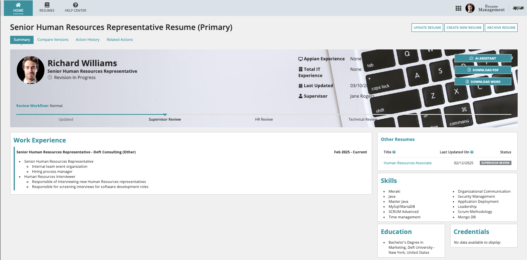Viewport: 527px width, 260px height.
Task: Click the Feb 2025 - Current date range
Action: [x=350, y=152]
